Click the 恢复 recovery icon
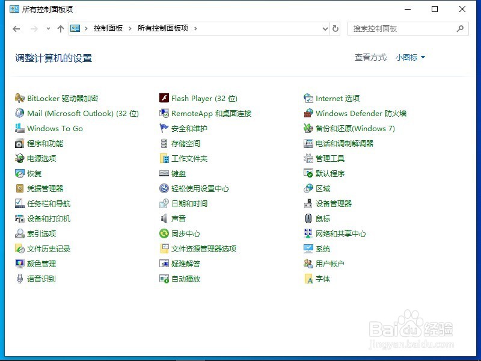The height and width of the screenshot is (361, 481). click(20, 173)
